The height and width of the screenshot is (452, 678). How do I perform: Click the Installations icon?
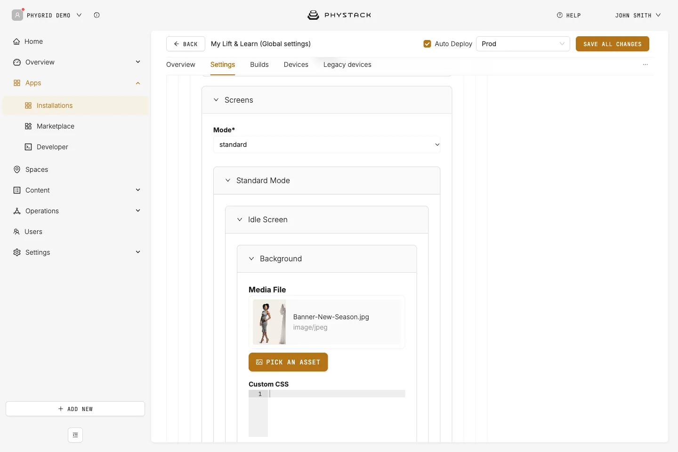28,105
